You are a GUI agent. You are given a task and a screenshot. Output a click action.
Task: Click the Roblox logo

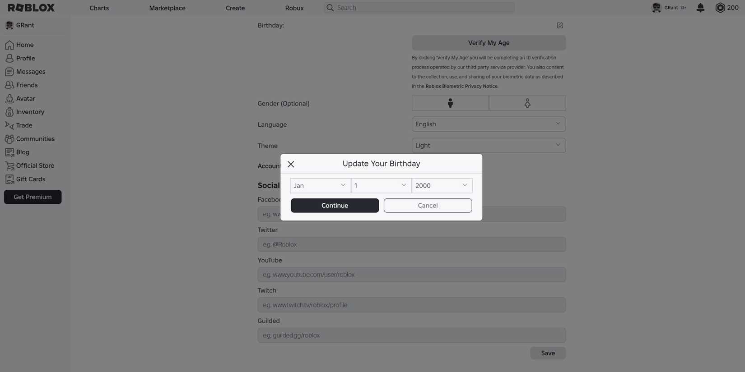(31, 8)
